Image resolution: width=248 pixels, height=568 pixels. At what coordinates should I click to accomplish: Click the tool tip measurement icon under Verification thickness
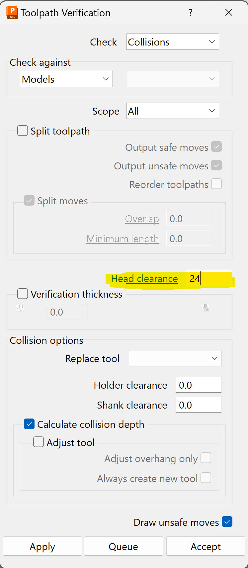pyautogui.click(x=20, y=307)
